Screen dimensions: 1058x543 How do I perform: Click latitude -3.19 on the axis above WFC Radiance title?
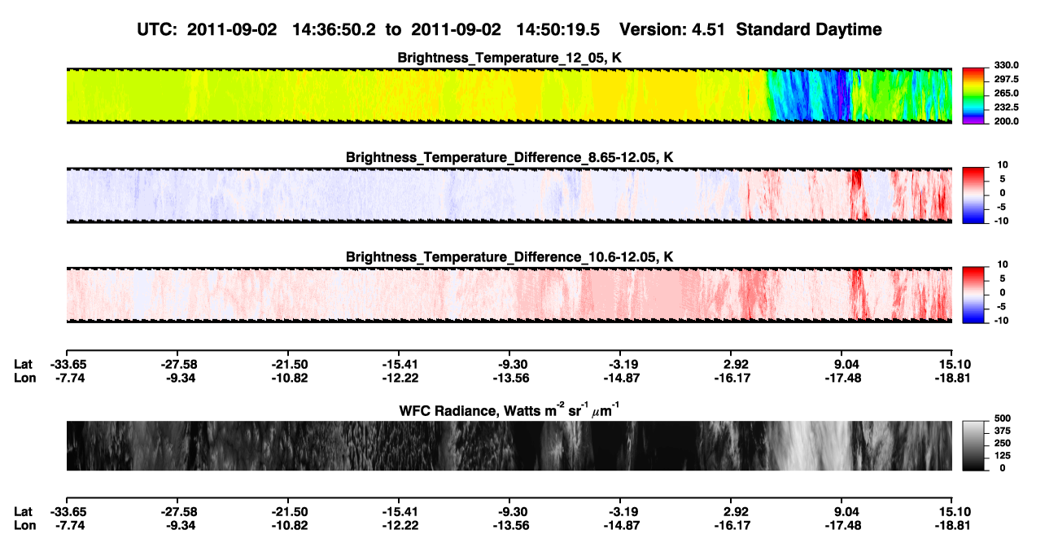pos(620,364)
